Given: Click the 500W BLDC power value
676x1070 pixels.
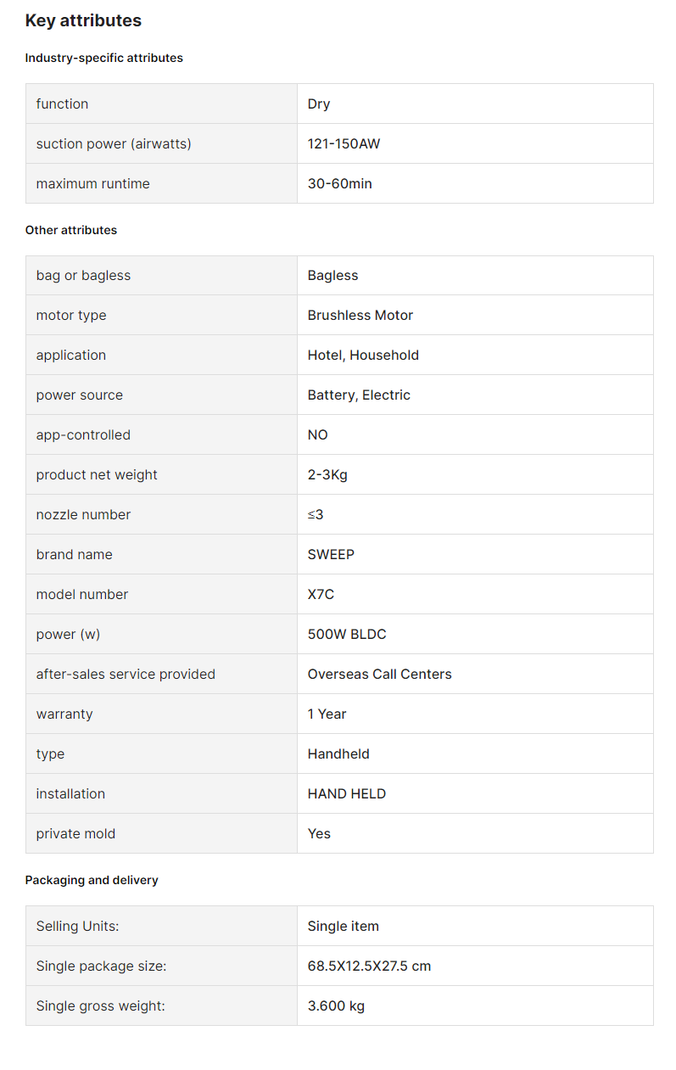Looking at the screenshot, I should click(x=347, y=634).
